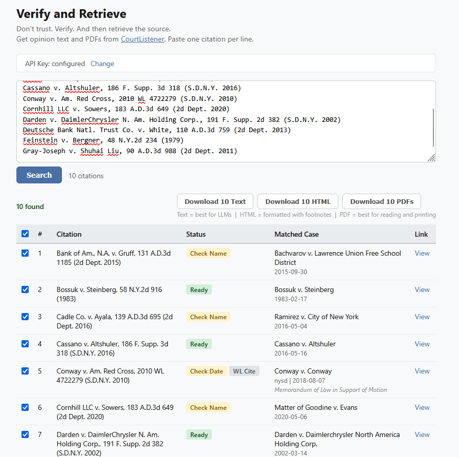Open View link for Darden v. Daimlerchrysler
The width and height of the screenshot is (459, 457).
tap(422, 435)
